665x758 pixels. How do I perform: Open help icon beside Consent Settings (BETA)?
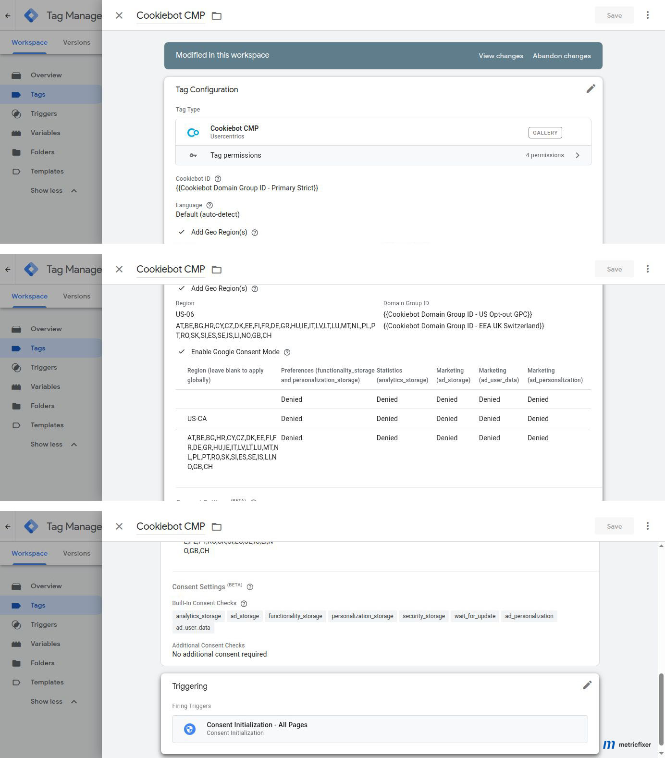[250, 587]
